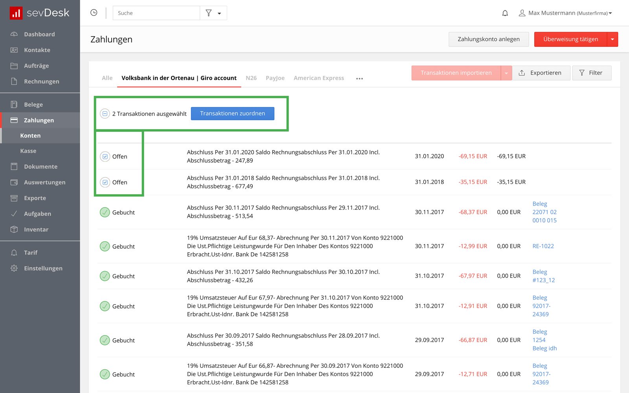Click Zahlungskonto anlegen button
Image resolution: width=629 pixels, height=393 pixels.
(489, 39)
